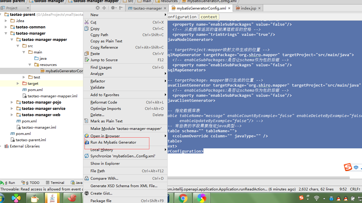The width and height of the screenshot is (362, 203).
Task: Click the Open in Browser globe icon
Action: (x=87, y=136)
